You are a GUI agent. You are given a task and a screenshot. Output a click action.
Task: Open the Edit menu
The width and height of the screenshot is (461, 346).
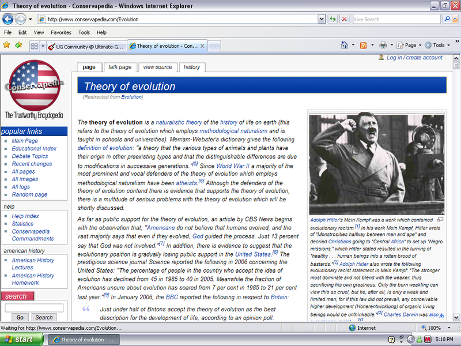(22, 32)
